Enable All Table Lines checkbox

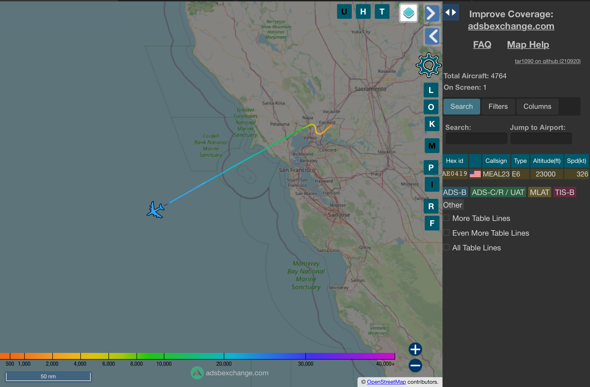(x=446, y=247)
